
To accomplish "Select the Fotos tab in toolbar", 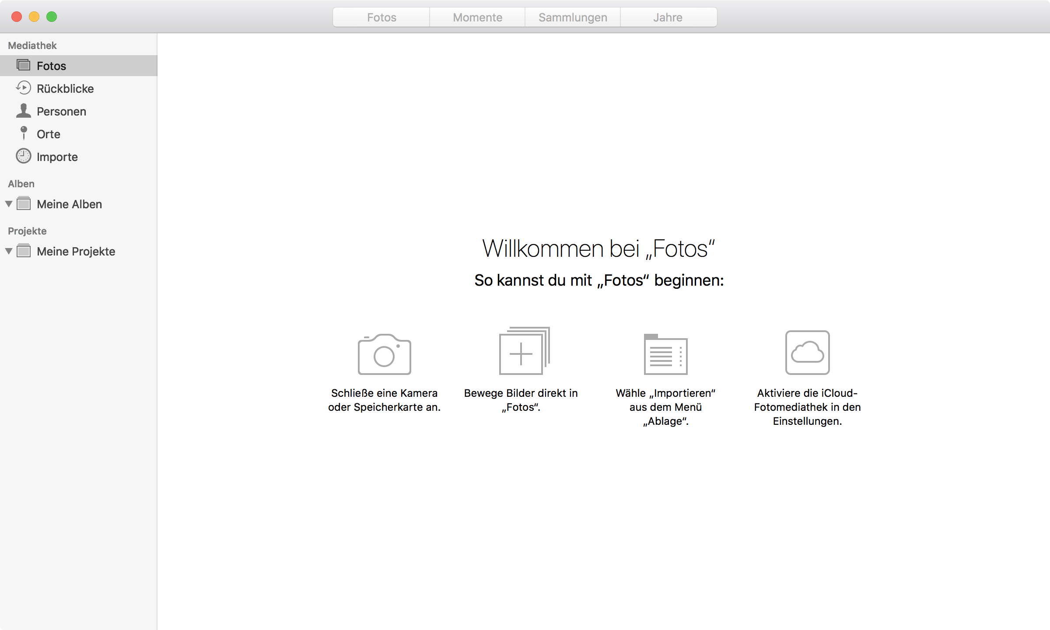I will (381, 17).
